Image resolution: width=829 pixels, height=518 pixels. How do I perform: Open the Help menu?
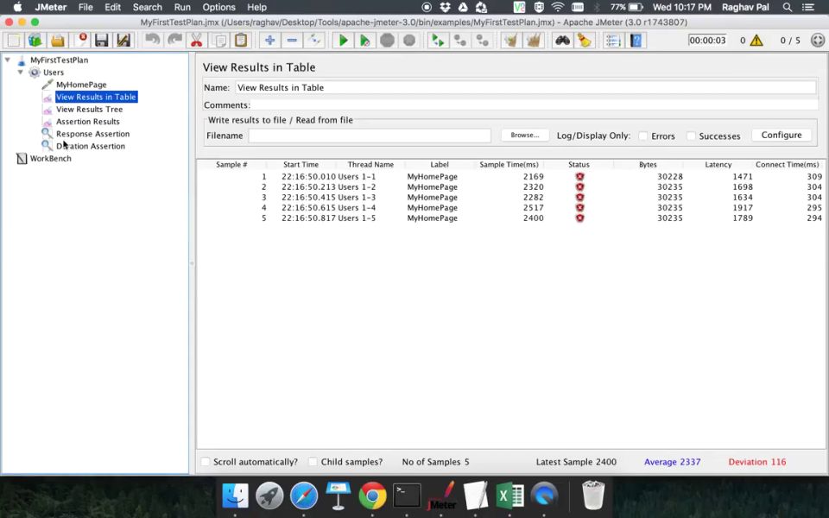[257, 8]
